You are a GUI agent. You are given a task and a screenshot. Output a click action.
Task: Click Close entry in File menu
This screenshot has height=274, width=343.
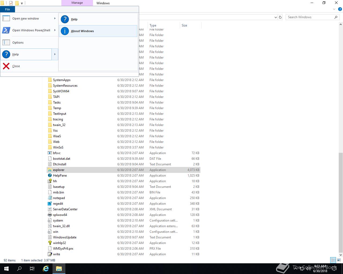click(x=29, y=66)
